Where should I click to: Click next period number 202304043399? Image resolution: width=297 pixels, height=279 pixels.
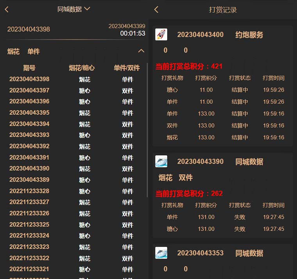[127, 26]
